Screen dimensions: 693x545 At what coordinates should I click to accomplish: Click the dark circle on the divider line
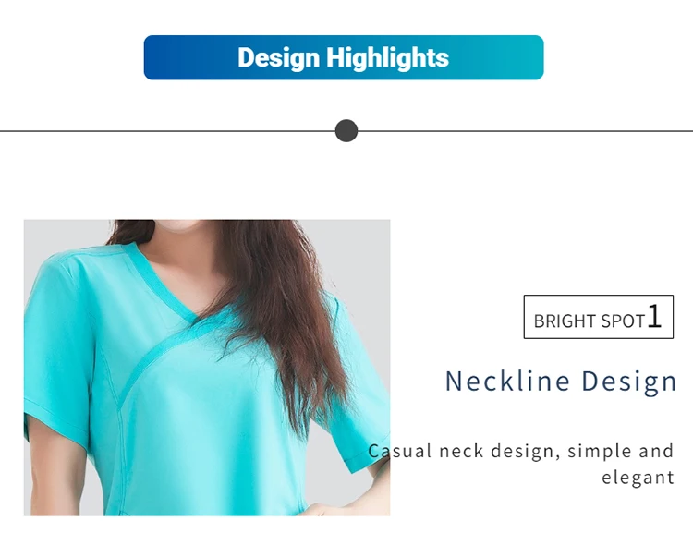(x=346, y=131)
